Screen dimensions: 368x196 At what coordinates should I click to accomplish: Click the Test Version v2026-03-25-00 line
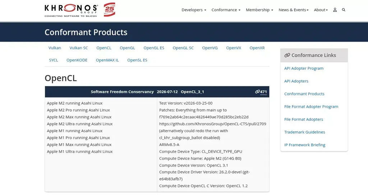[186, 103]
